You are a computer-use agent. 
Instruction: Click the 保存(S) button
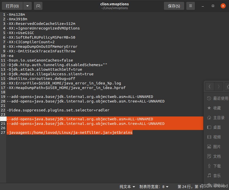pos(174,6)
